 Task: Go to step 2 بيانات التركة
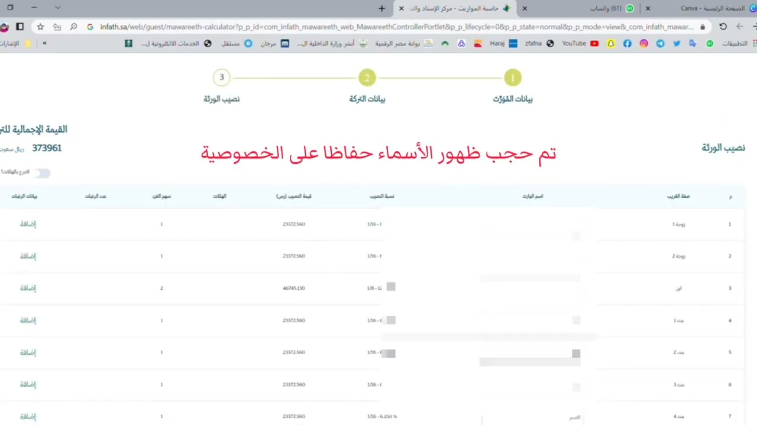(x=367, y=77)
